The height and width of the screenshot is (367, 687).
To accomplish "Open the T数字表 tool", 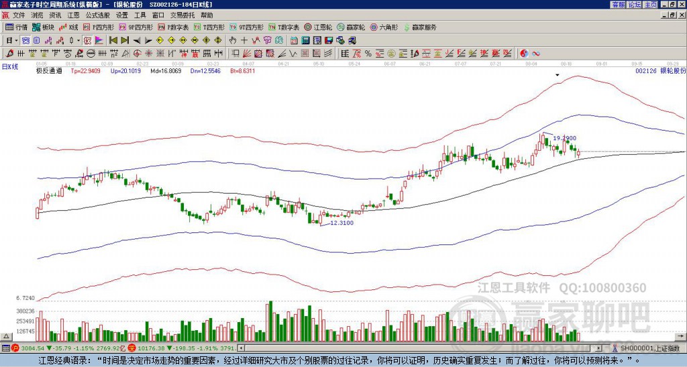I will 284,27.
